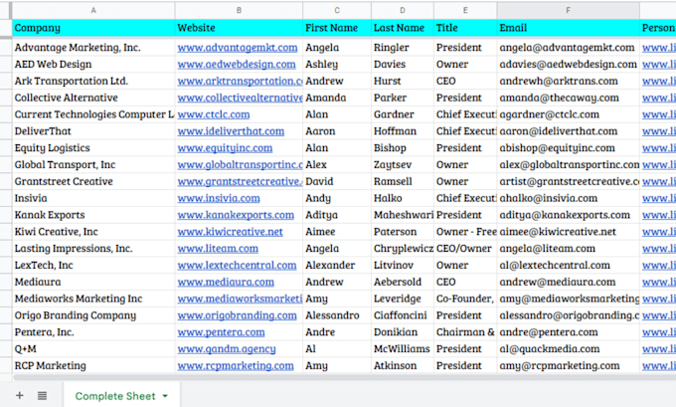Click the al@quackmedia.com email cell
This screenshot has height=407, width=676.
[x=569, y=348]
